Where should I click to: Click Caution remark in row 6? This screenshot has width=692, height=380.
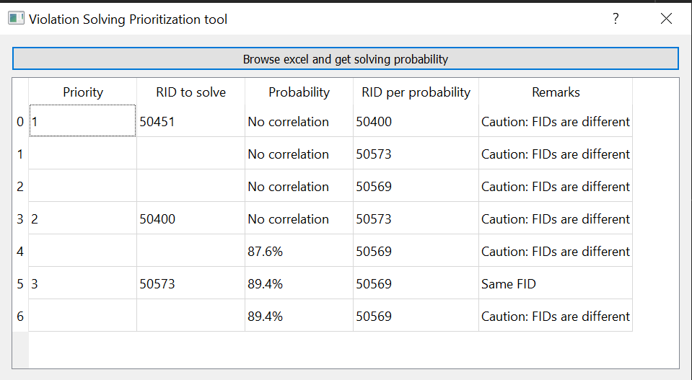[x=556, y=316]
